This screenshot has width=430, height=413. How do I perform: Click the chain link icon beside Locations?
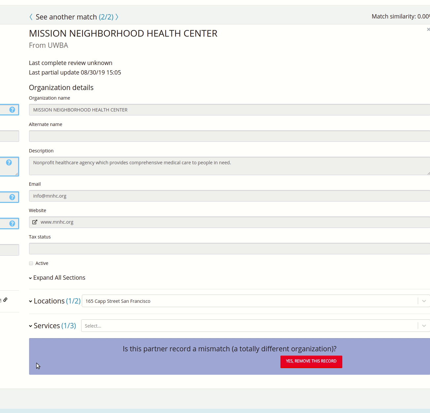6,300
